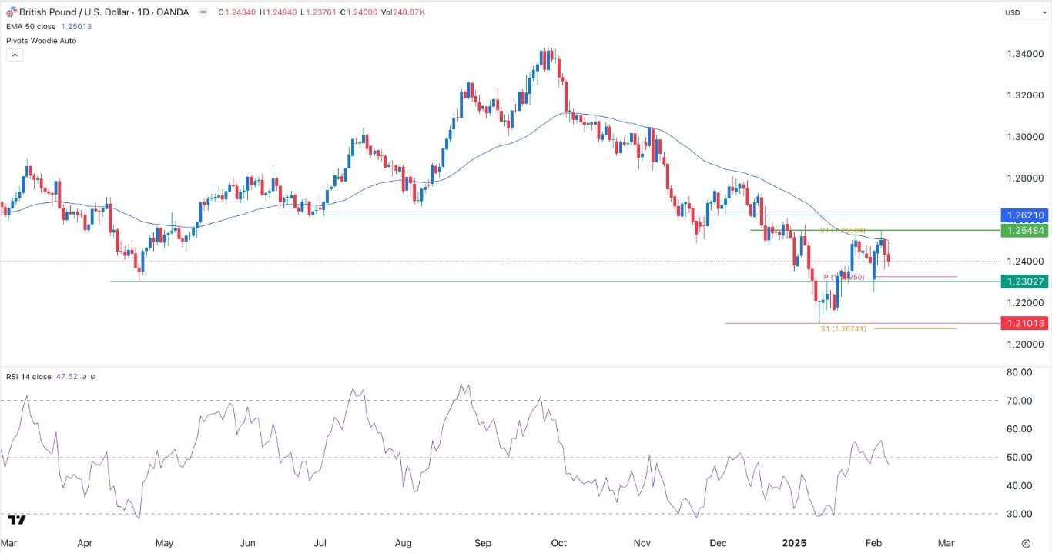Click the second no-entry icon in RSI legend
This screenshot has height=553, width=1052.
click(94, 377)
